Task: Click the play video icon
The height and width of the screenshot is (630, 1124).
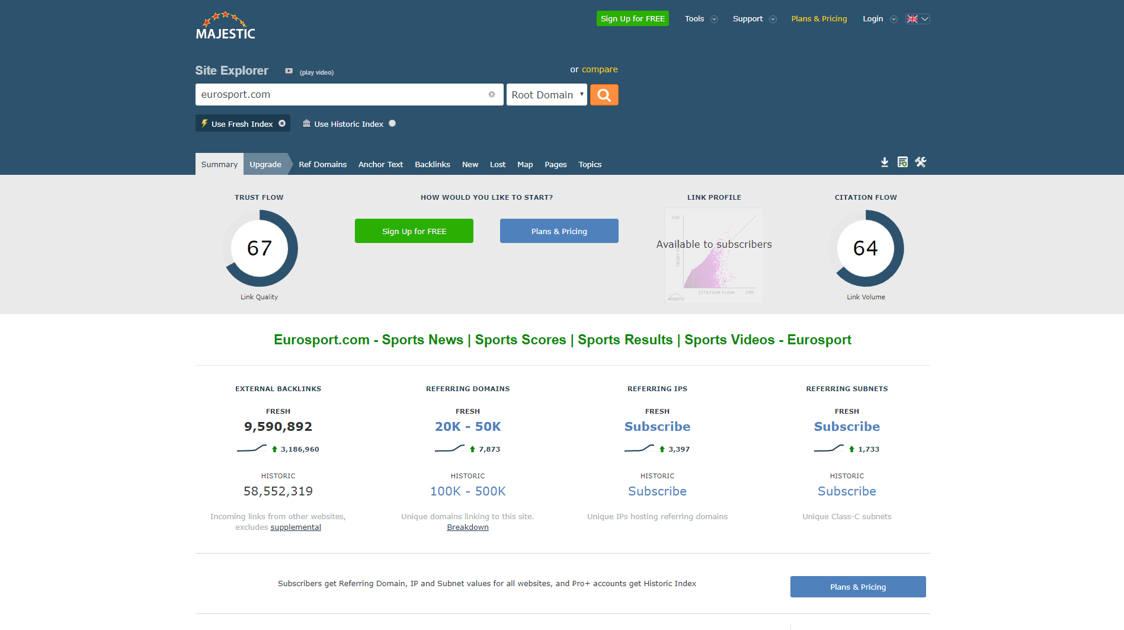Action: click(289, 71)
